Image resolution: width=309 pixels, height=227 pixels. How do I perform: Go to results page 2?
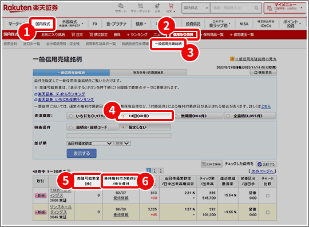click(x=154, y=171)
